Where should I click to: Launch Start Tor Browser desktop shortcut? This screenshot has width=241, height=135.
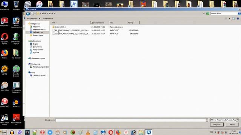(16, 71)
